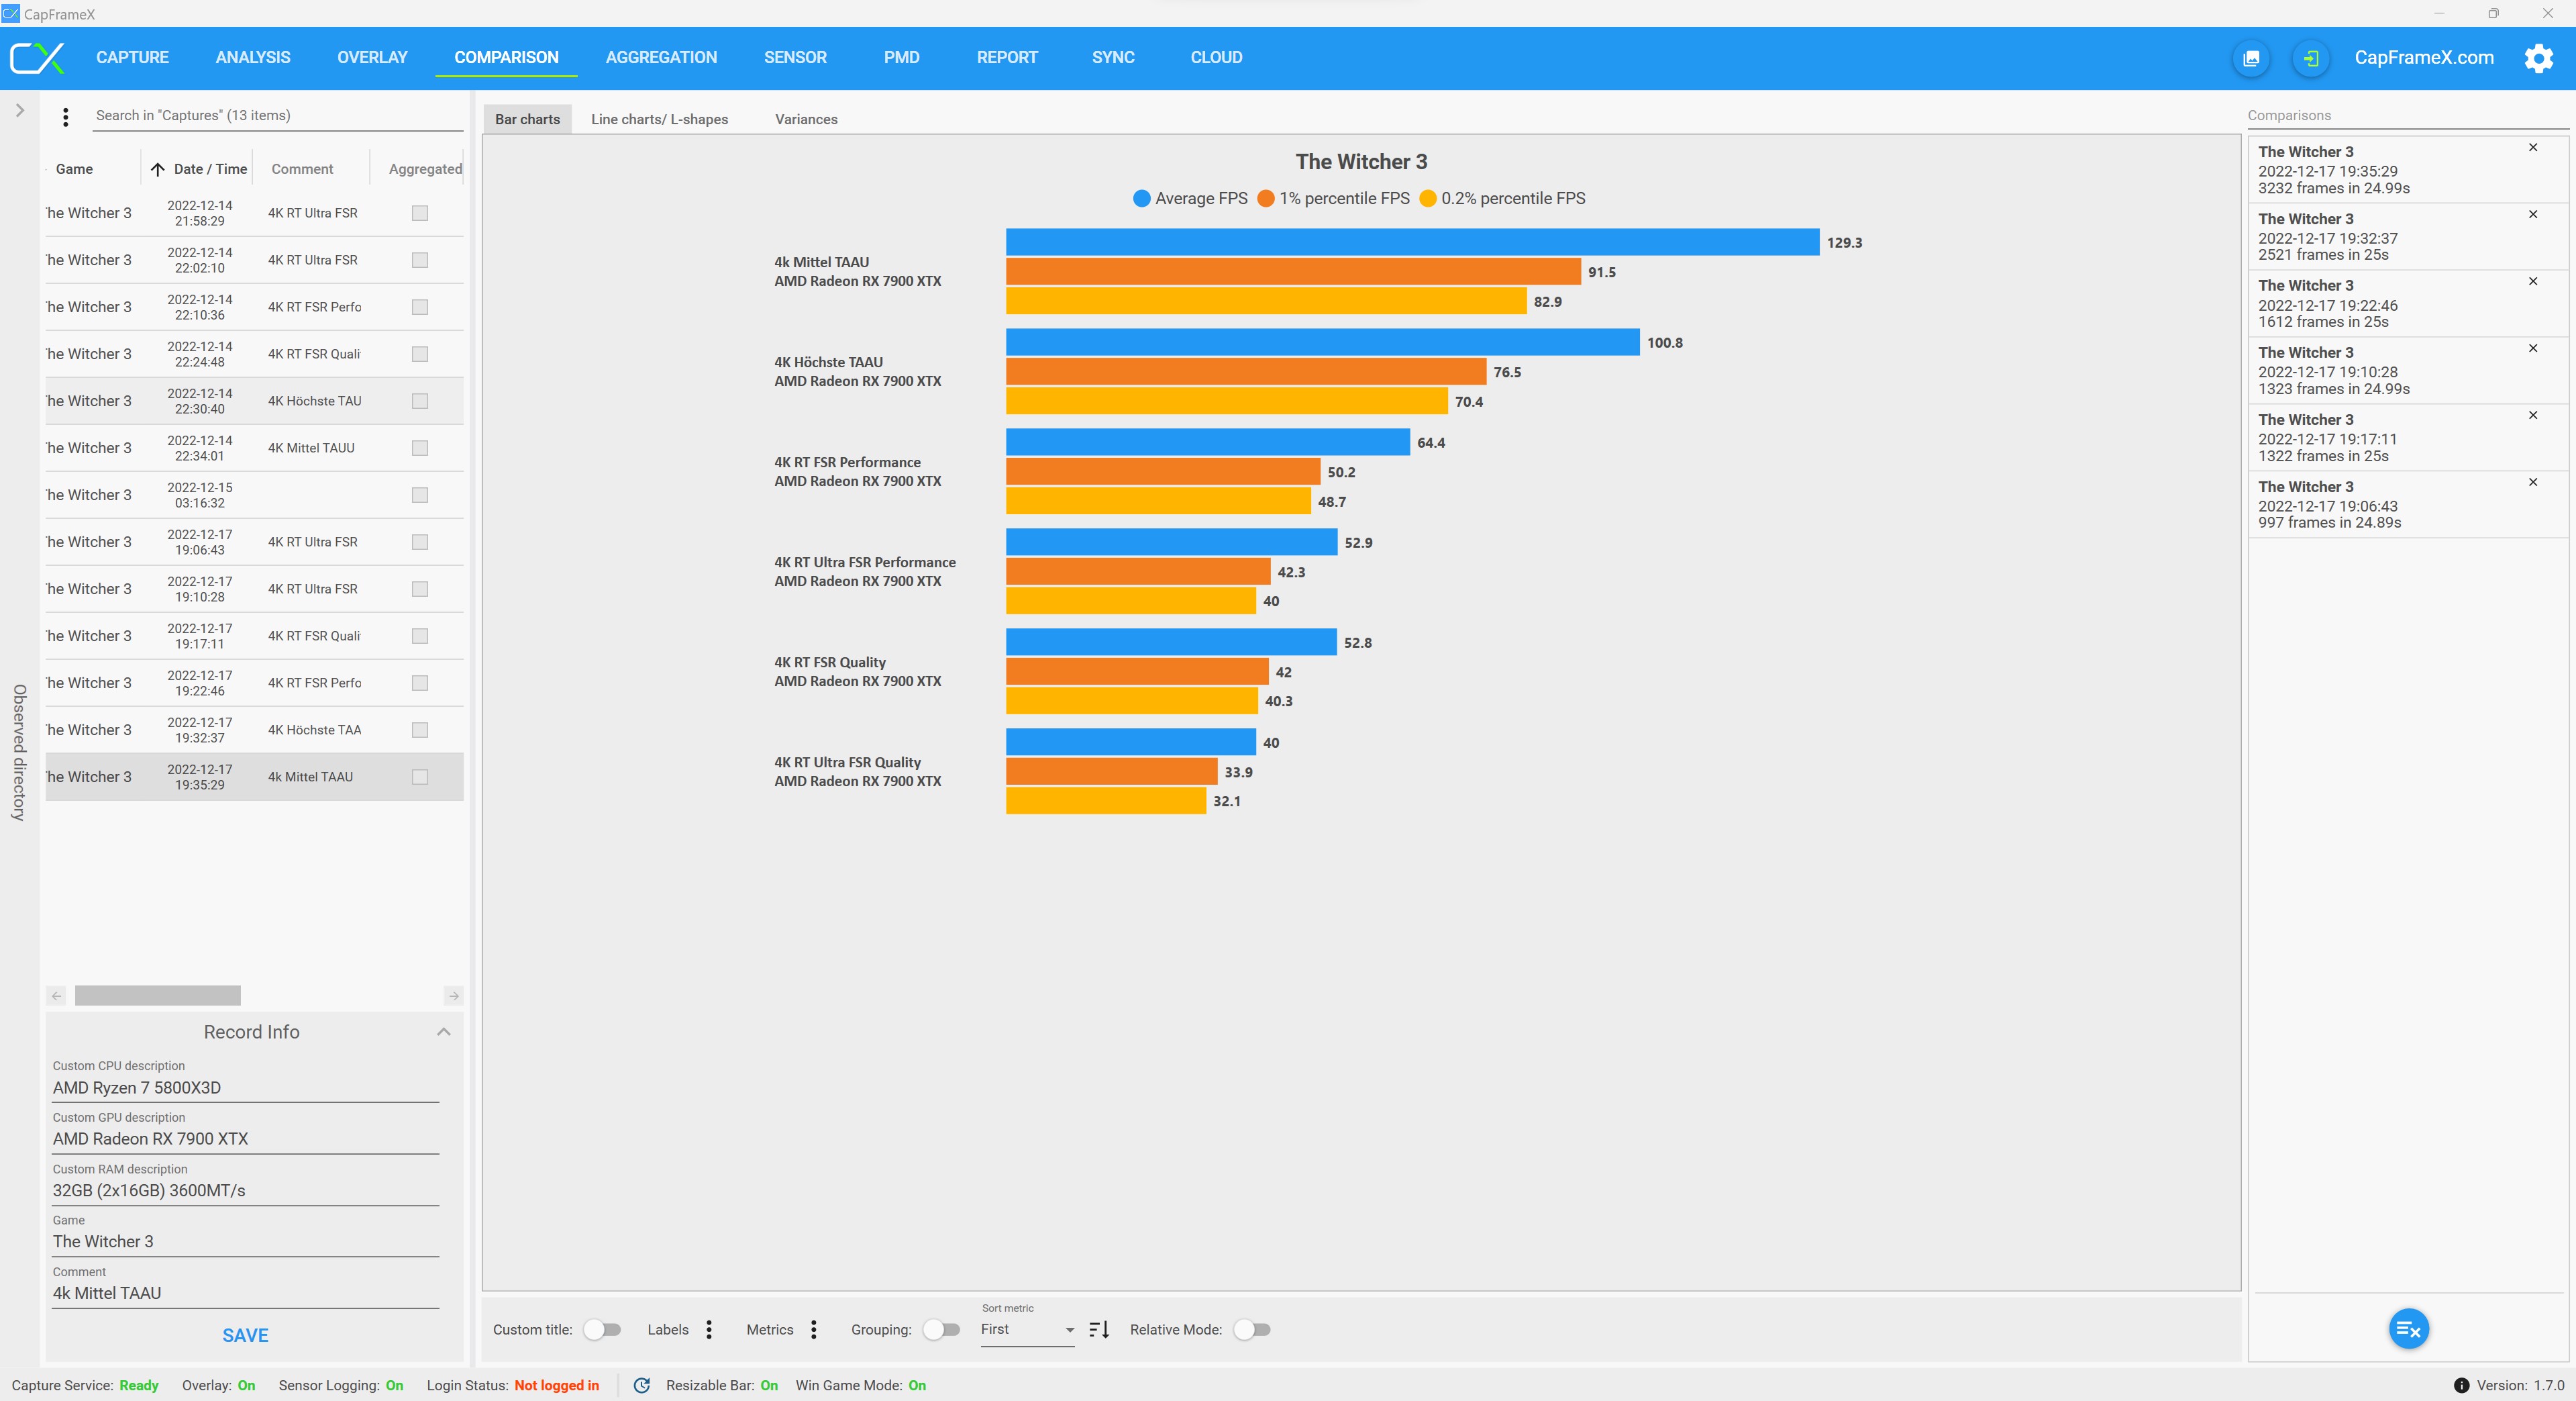Collapse the Record Info panel

coord(444,1032)
